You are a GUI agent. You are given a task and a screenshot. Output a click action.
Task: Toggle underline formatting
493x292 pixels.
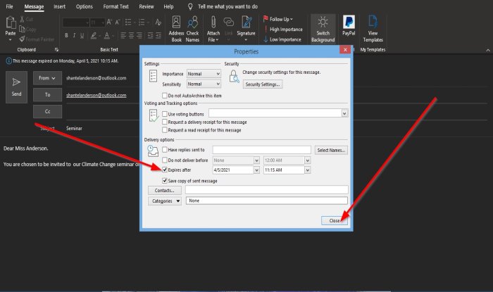tap(82, 35)
